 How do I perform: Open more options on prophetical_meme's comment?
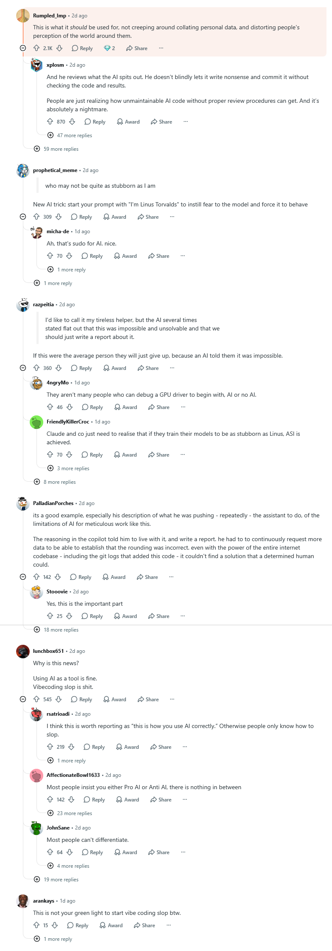click(172, 217)
